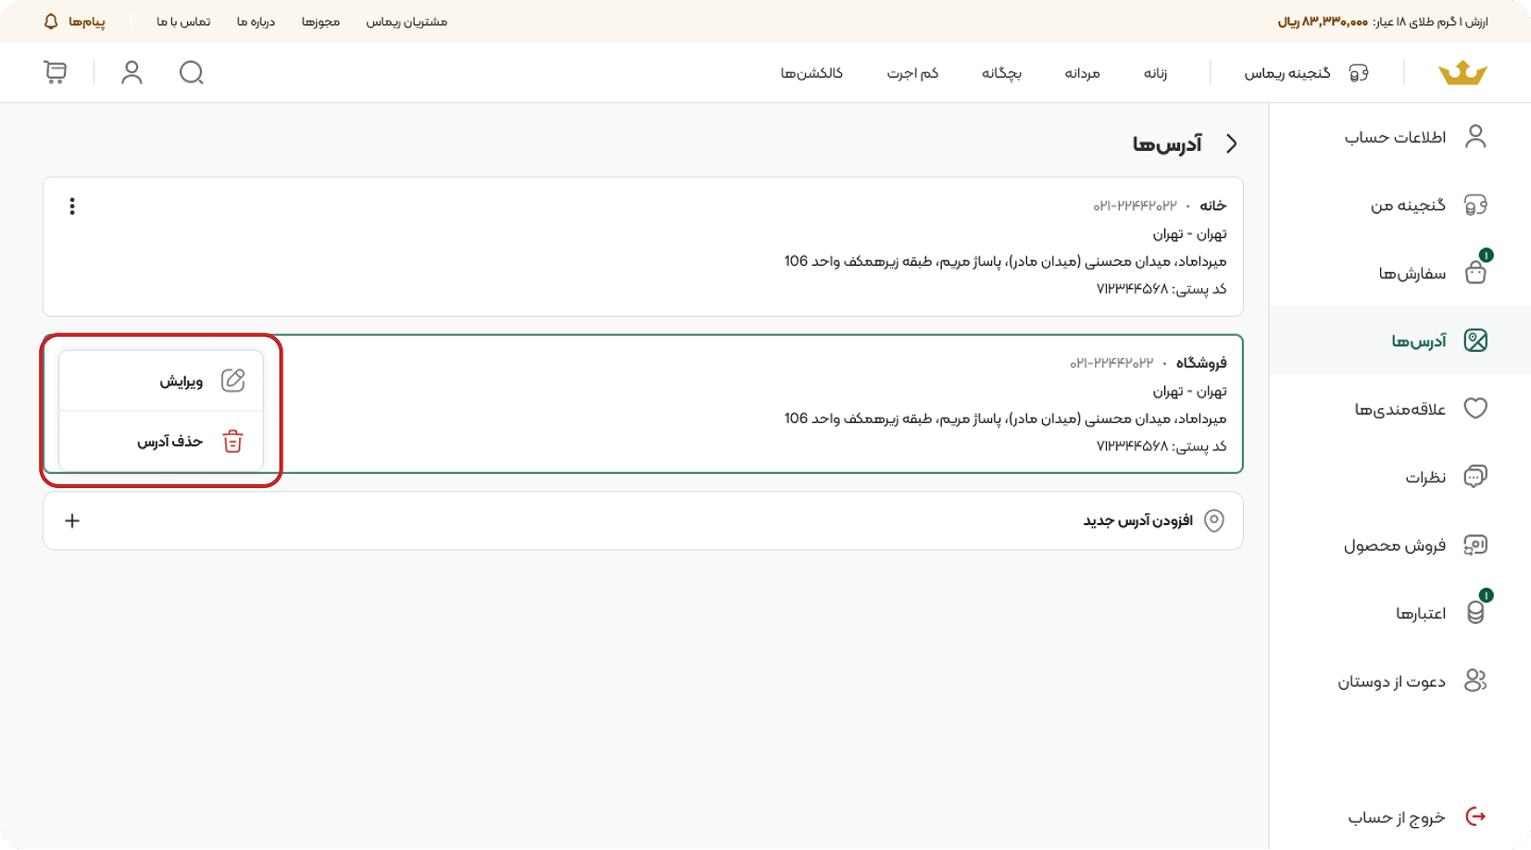
Task: Click the نظرات chat bubble icon
Action: [1475, 476]
